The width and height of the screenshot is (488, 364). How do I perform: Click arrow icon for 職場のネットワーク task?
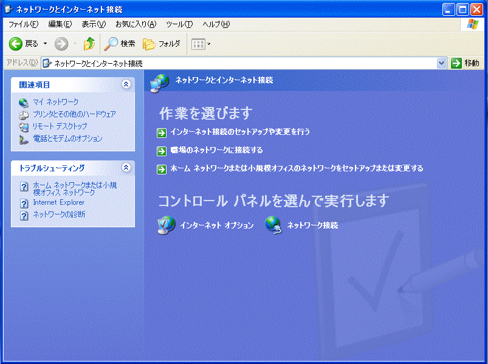tap(162, 151)
